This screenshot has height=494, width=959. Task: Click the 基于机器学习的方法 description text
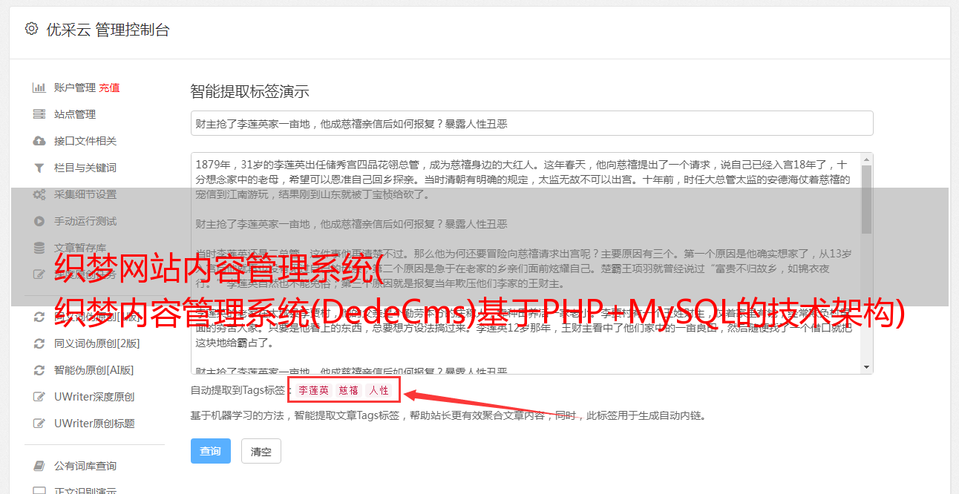[448, 416]
